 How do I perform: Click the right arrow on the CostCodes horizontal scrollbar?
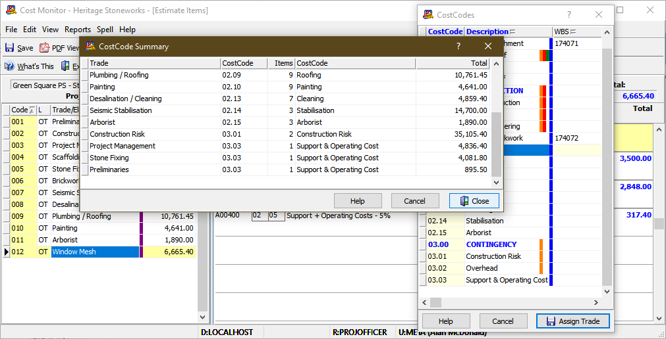pyautogui.click(x=596, y=303)
